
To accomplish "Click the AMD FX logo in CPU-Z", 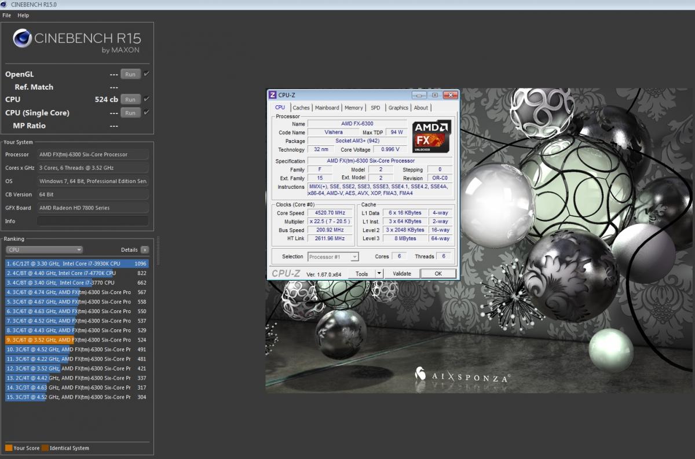I will (431, 137).
